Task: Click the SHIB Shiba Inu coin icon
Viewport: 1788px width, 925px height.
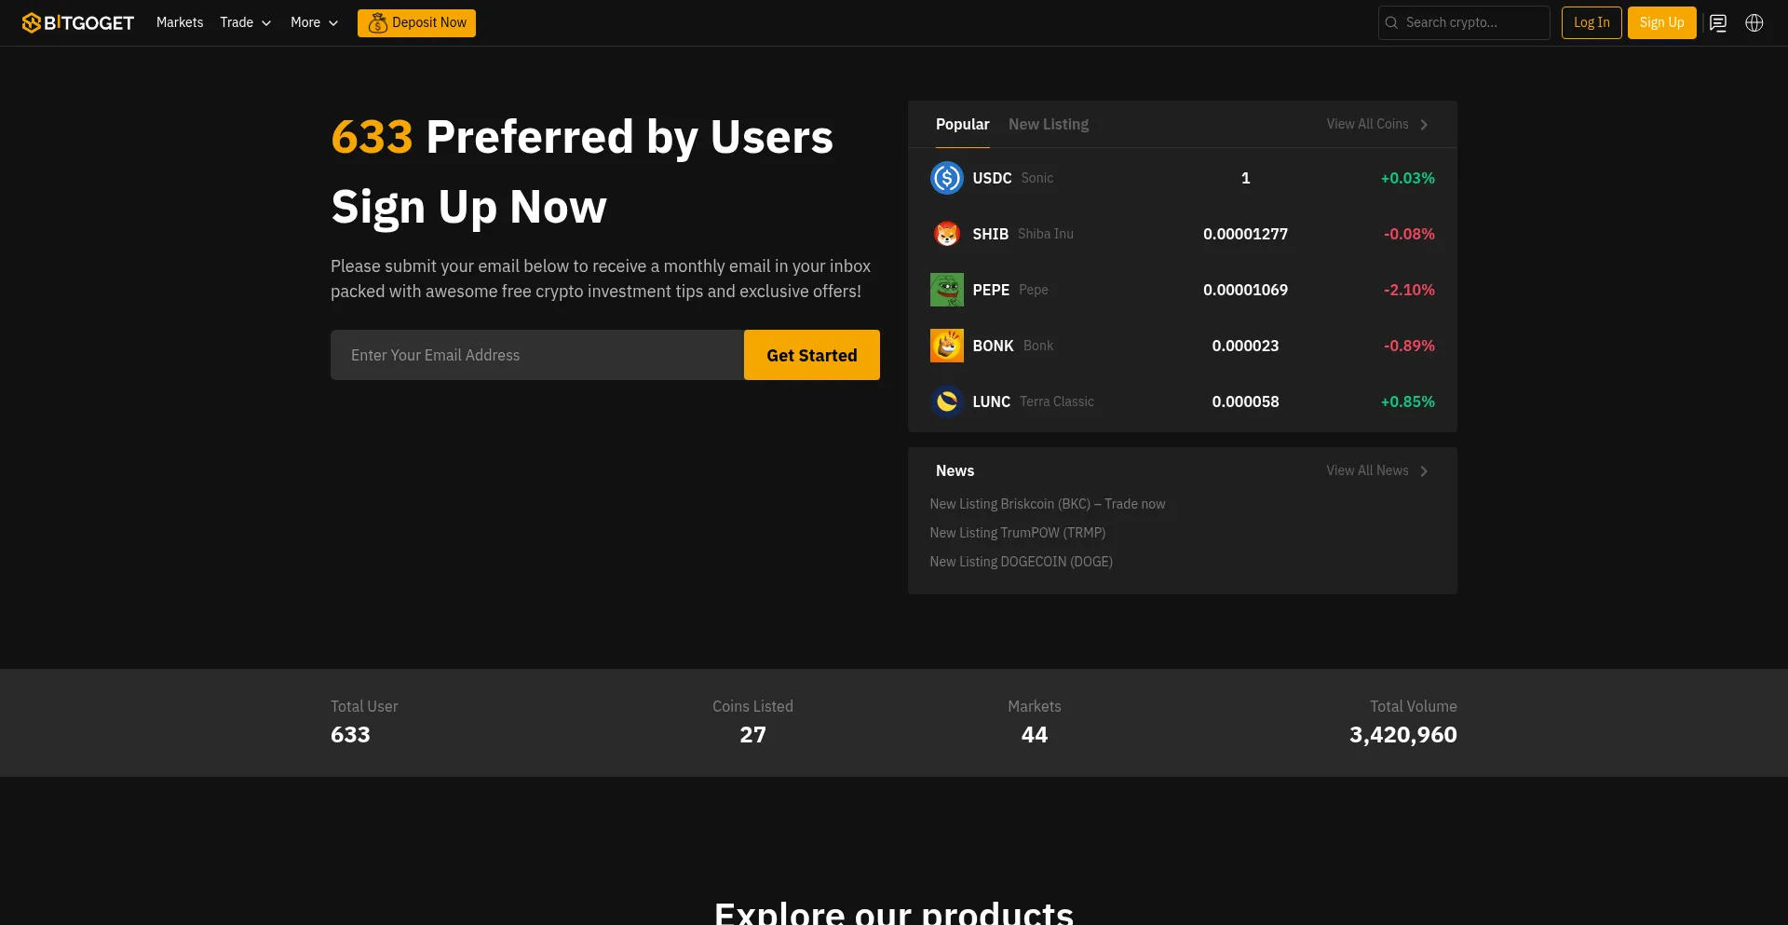Action: pyautogui.click(x=946, y=234)
